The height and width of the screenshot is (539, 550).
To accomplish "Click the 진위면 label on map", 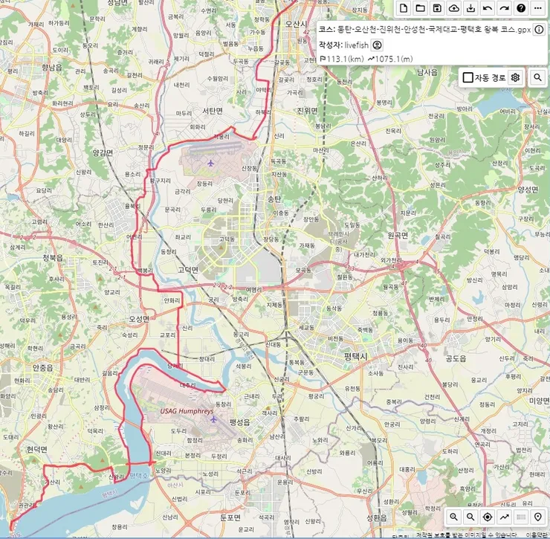I will click(307, 111).
